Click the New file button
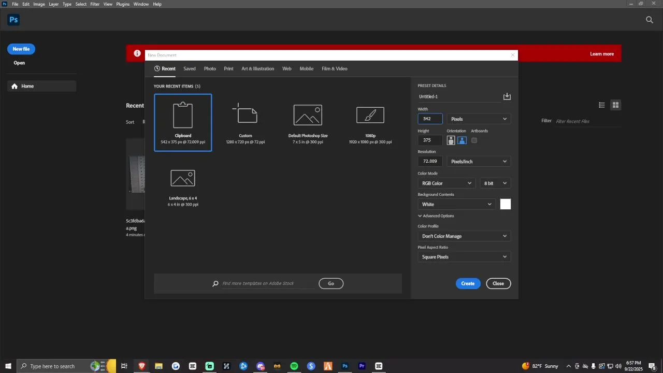This screenshot has width=663, height=373. coord(21,49)
